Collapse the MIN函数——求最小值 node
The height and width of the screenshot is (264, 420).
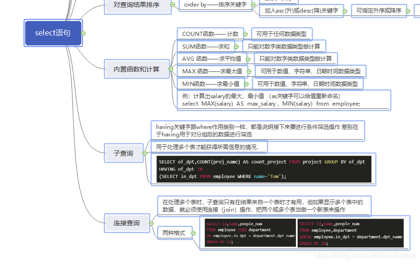click(x=246, y=84)
